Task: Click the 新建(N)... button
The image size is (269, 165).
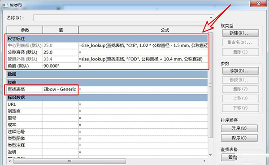Action: click(x=240, y=33)
